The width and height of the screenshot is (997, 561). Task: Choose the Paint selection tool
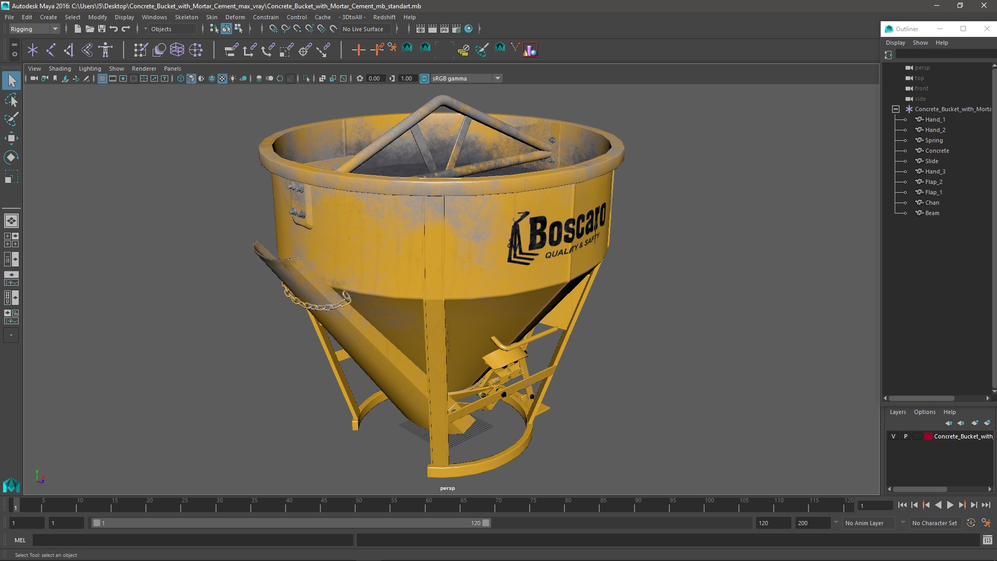pos(11,119)
